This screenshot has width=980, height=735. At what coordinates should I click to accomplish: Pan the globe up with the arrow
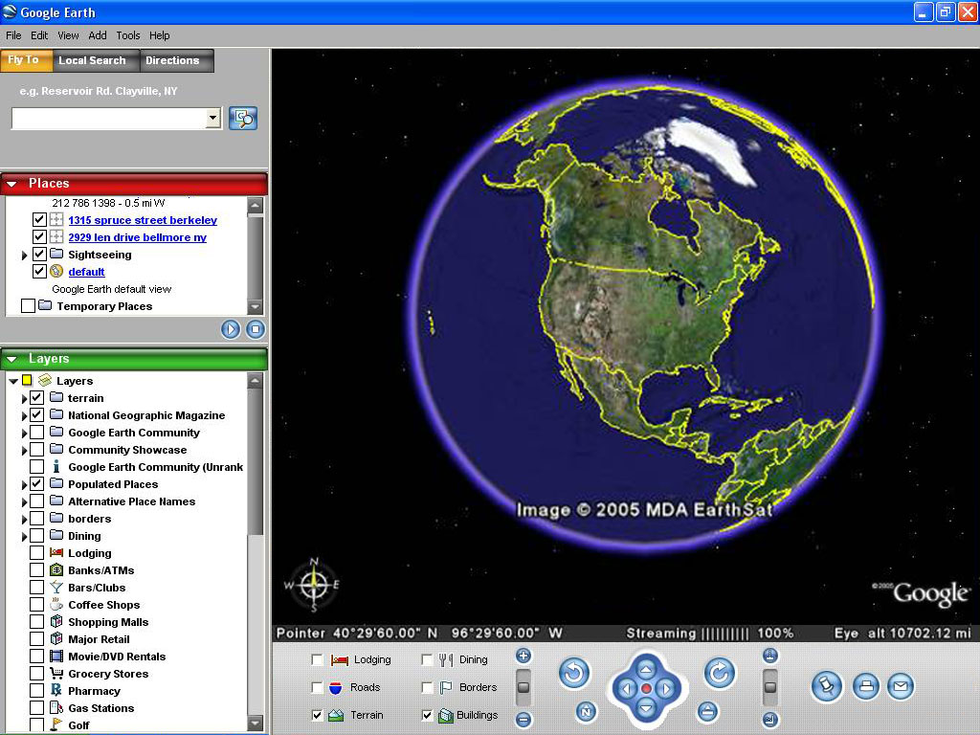pos(646,669)
